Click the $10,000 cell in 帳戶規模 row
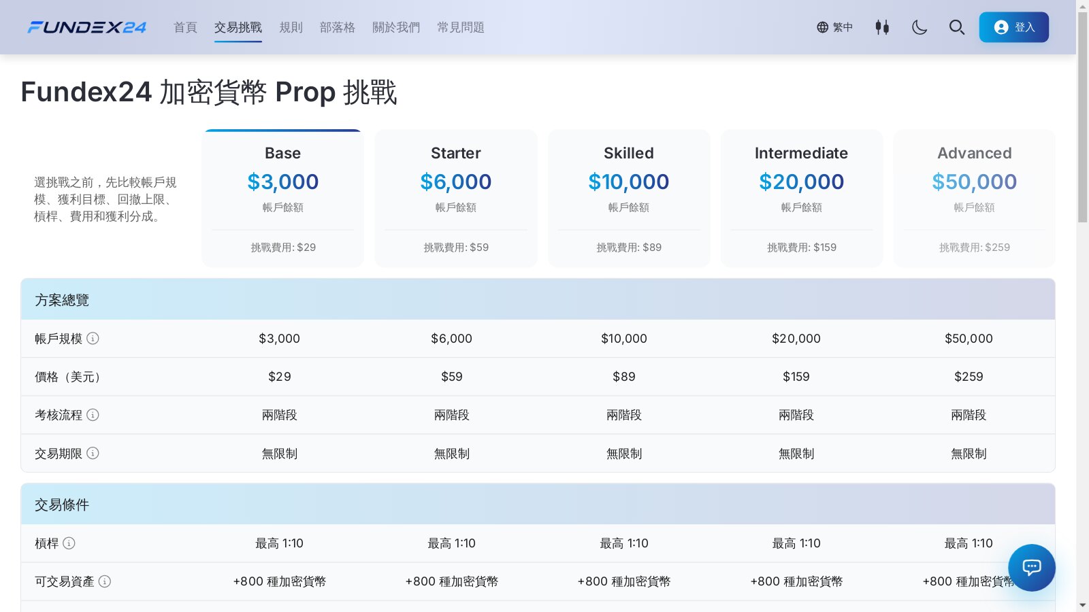Image resolution: width=1089 pixels, height=612 pixels. 623,339
